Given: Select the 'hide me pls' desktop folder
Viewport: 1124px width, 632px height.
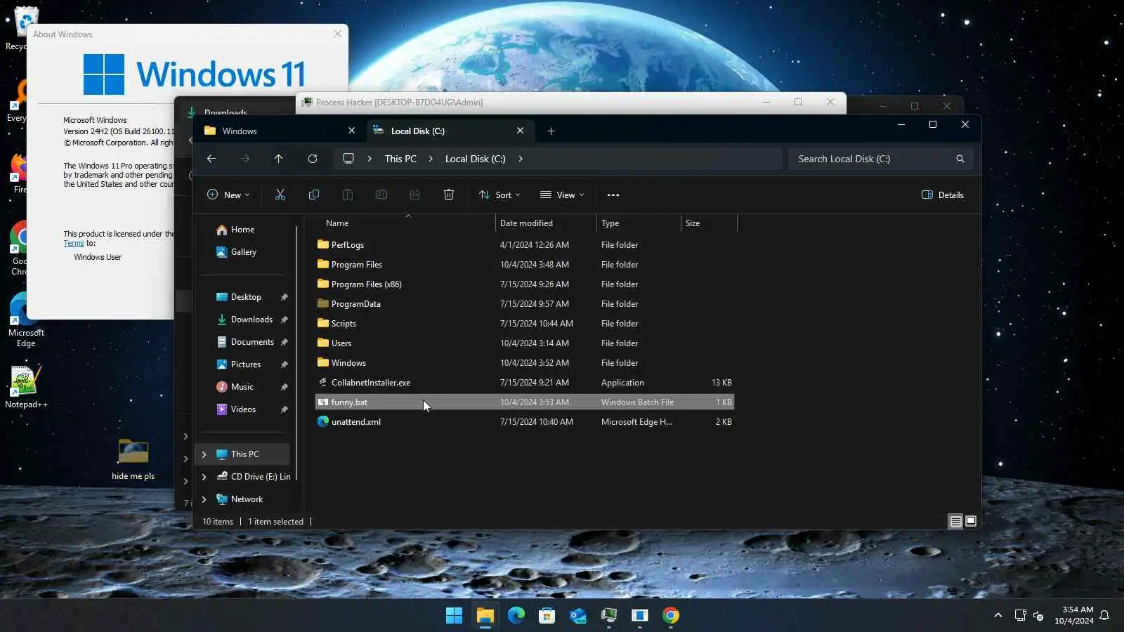Looking at the screenshot, I should point(133,459).
